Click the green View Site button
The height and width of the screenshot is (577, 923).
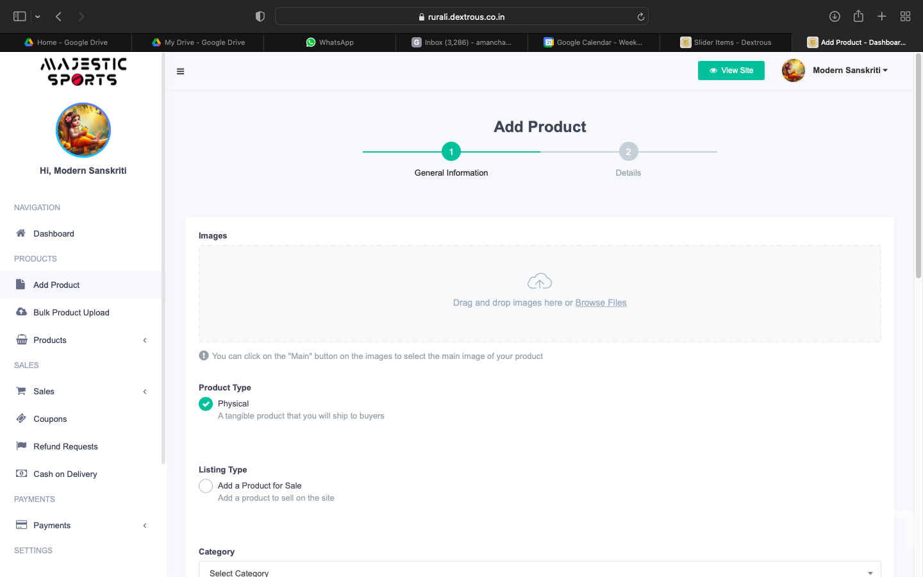point(731,71)
